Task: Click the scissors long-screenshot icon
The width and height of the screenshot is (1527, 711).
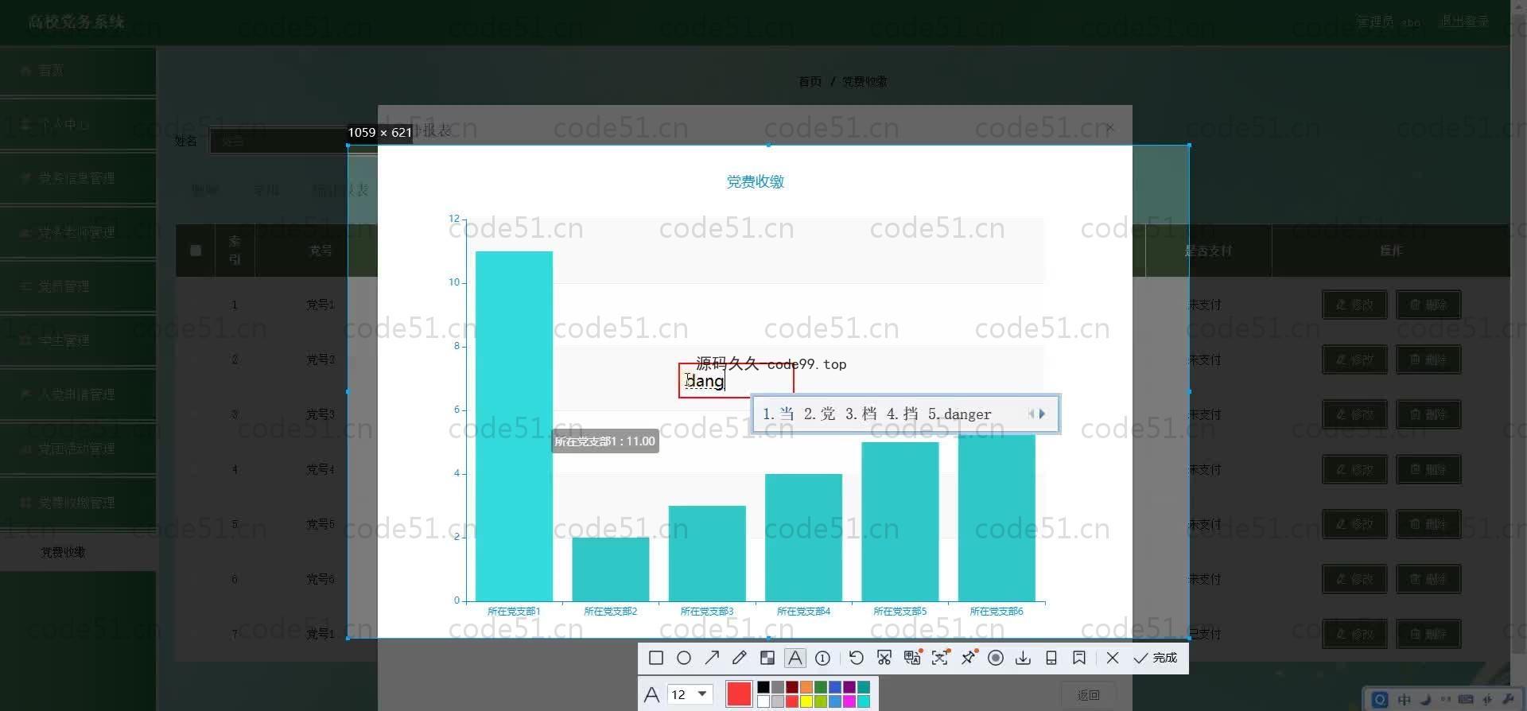Action: point(884,658)
